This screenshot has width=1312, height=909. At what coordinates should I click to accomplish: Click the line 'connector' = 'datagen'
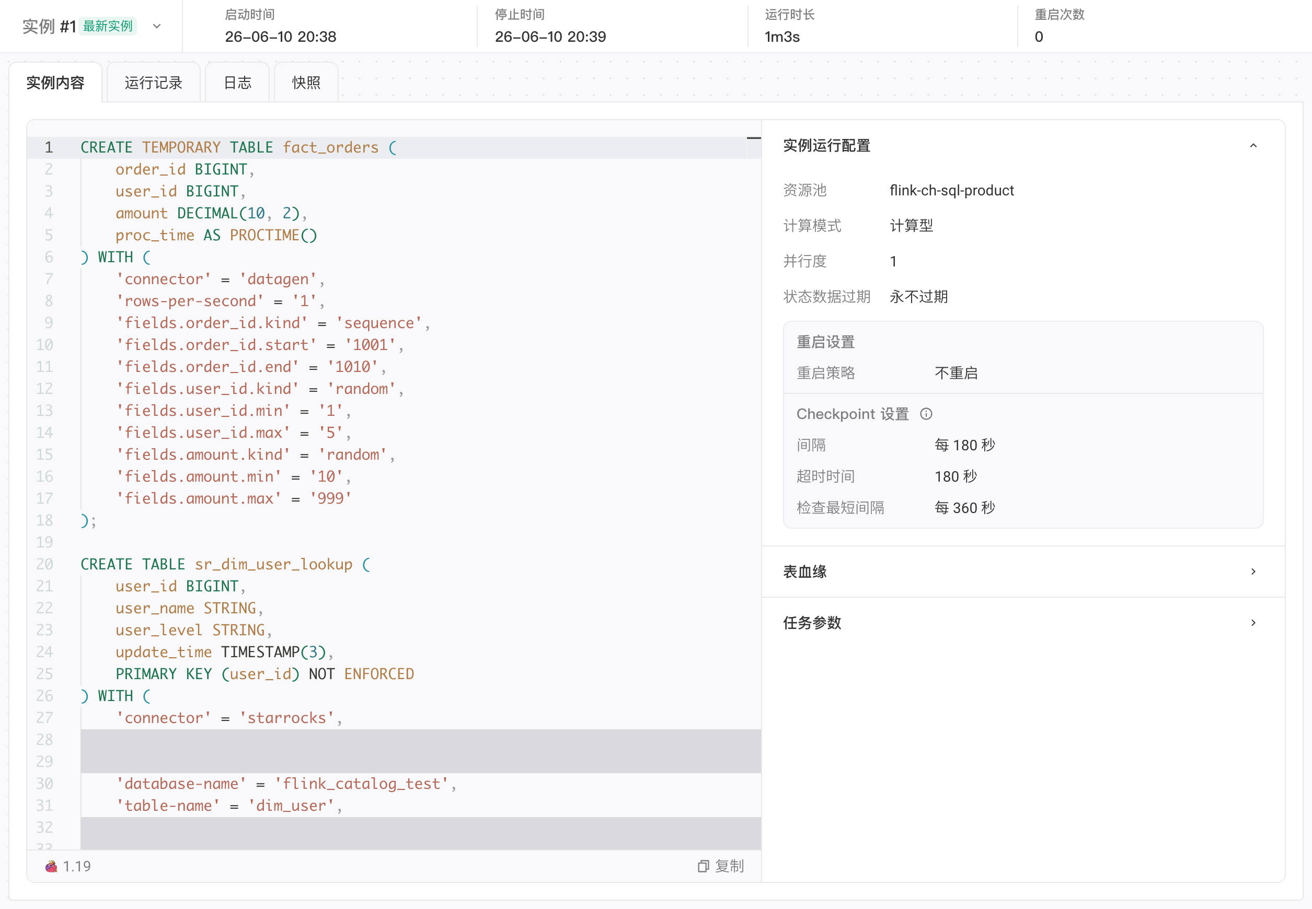pos(220,279)
